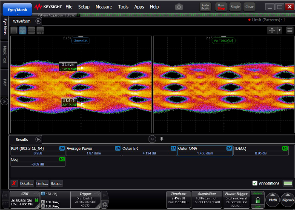Pin the results panel with pushpin
The image size is (295, 210).
click(x=162, y=139)
